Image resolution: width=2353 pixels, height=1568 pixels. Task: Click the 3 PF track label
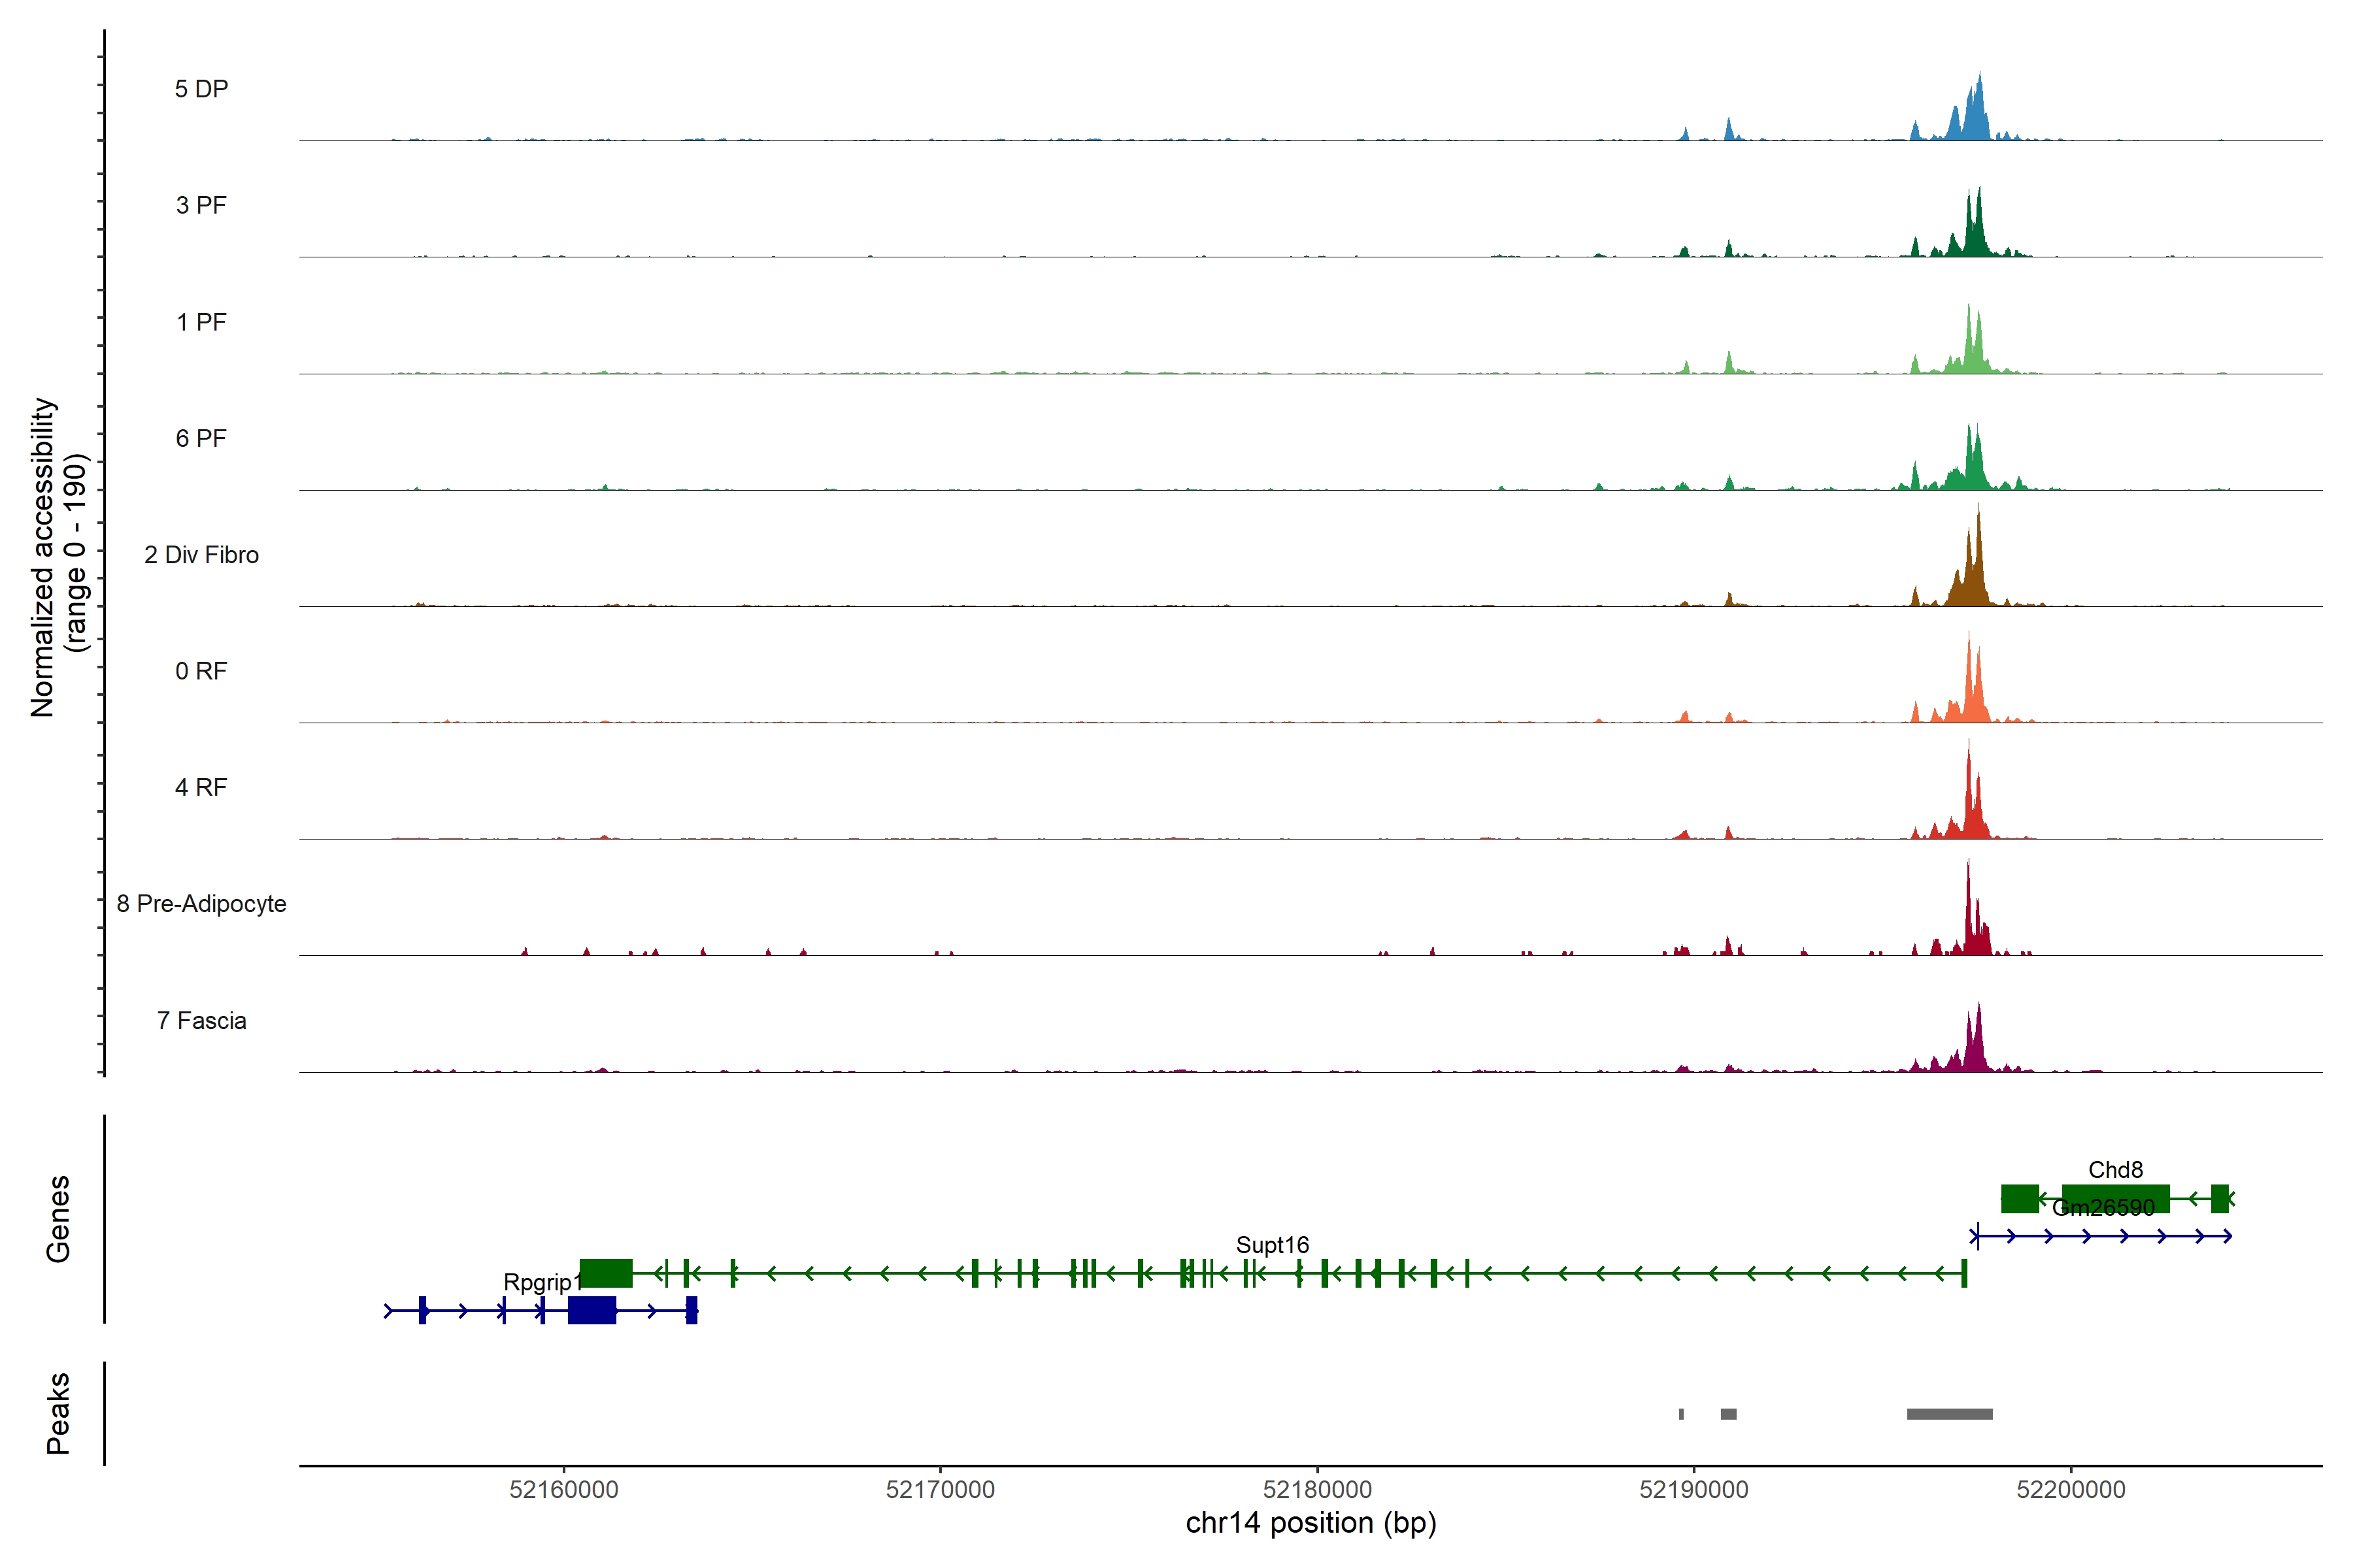[201, 205]
